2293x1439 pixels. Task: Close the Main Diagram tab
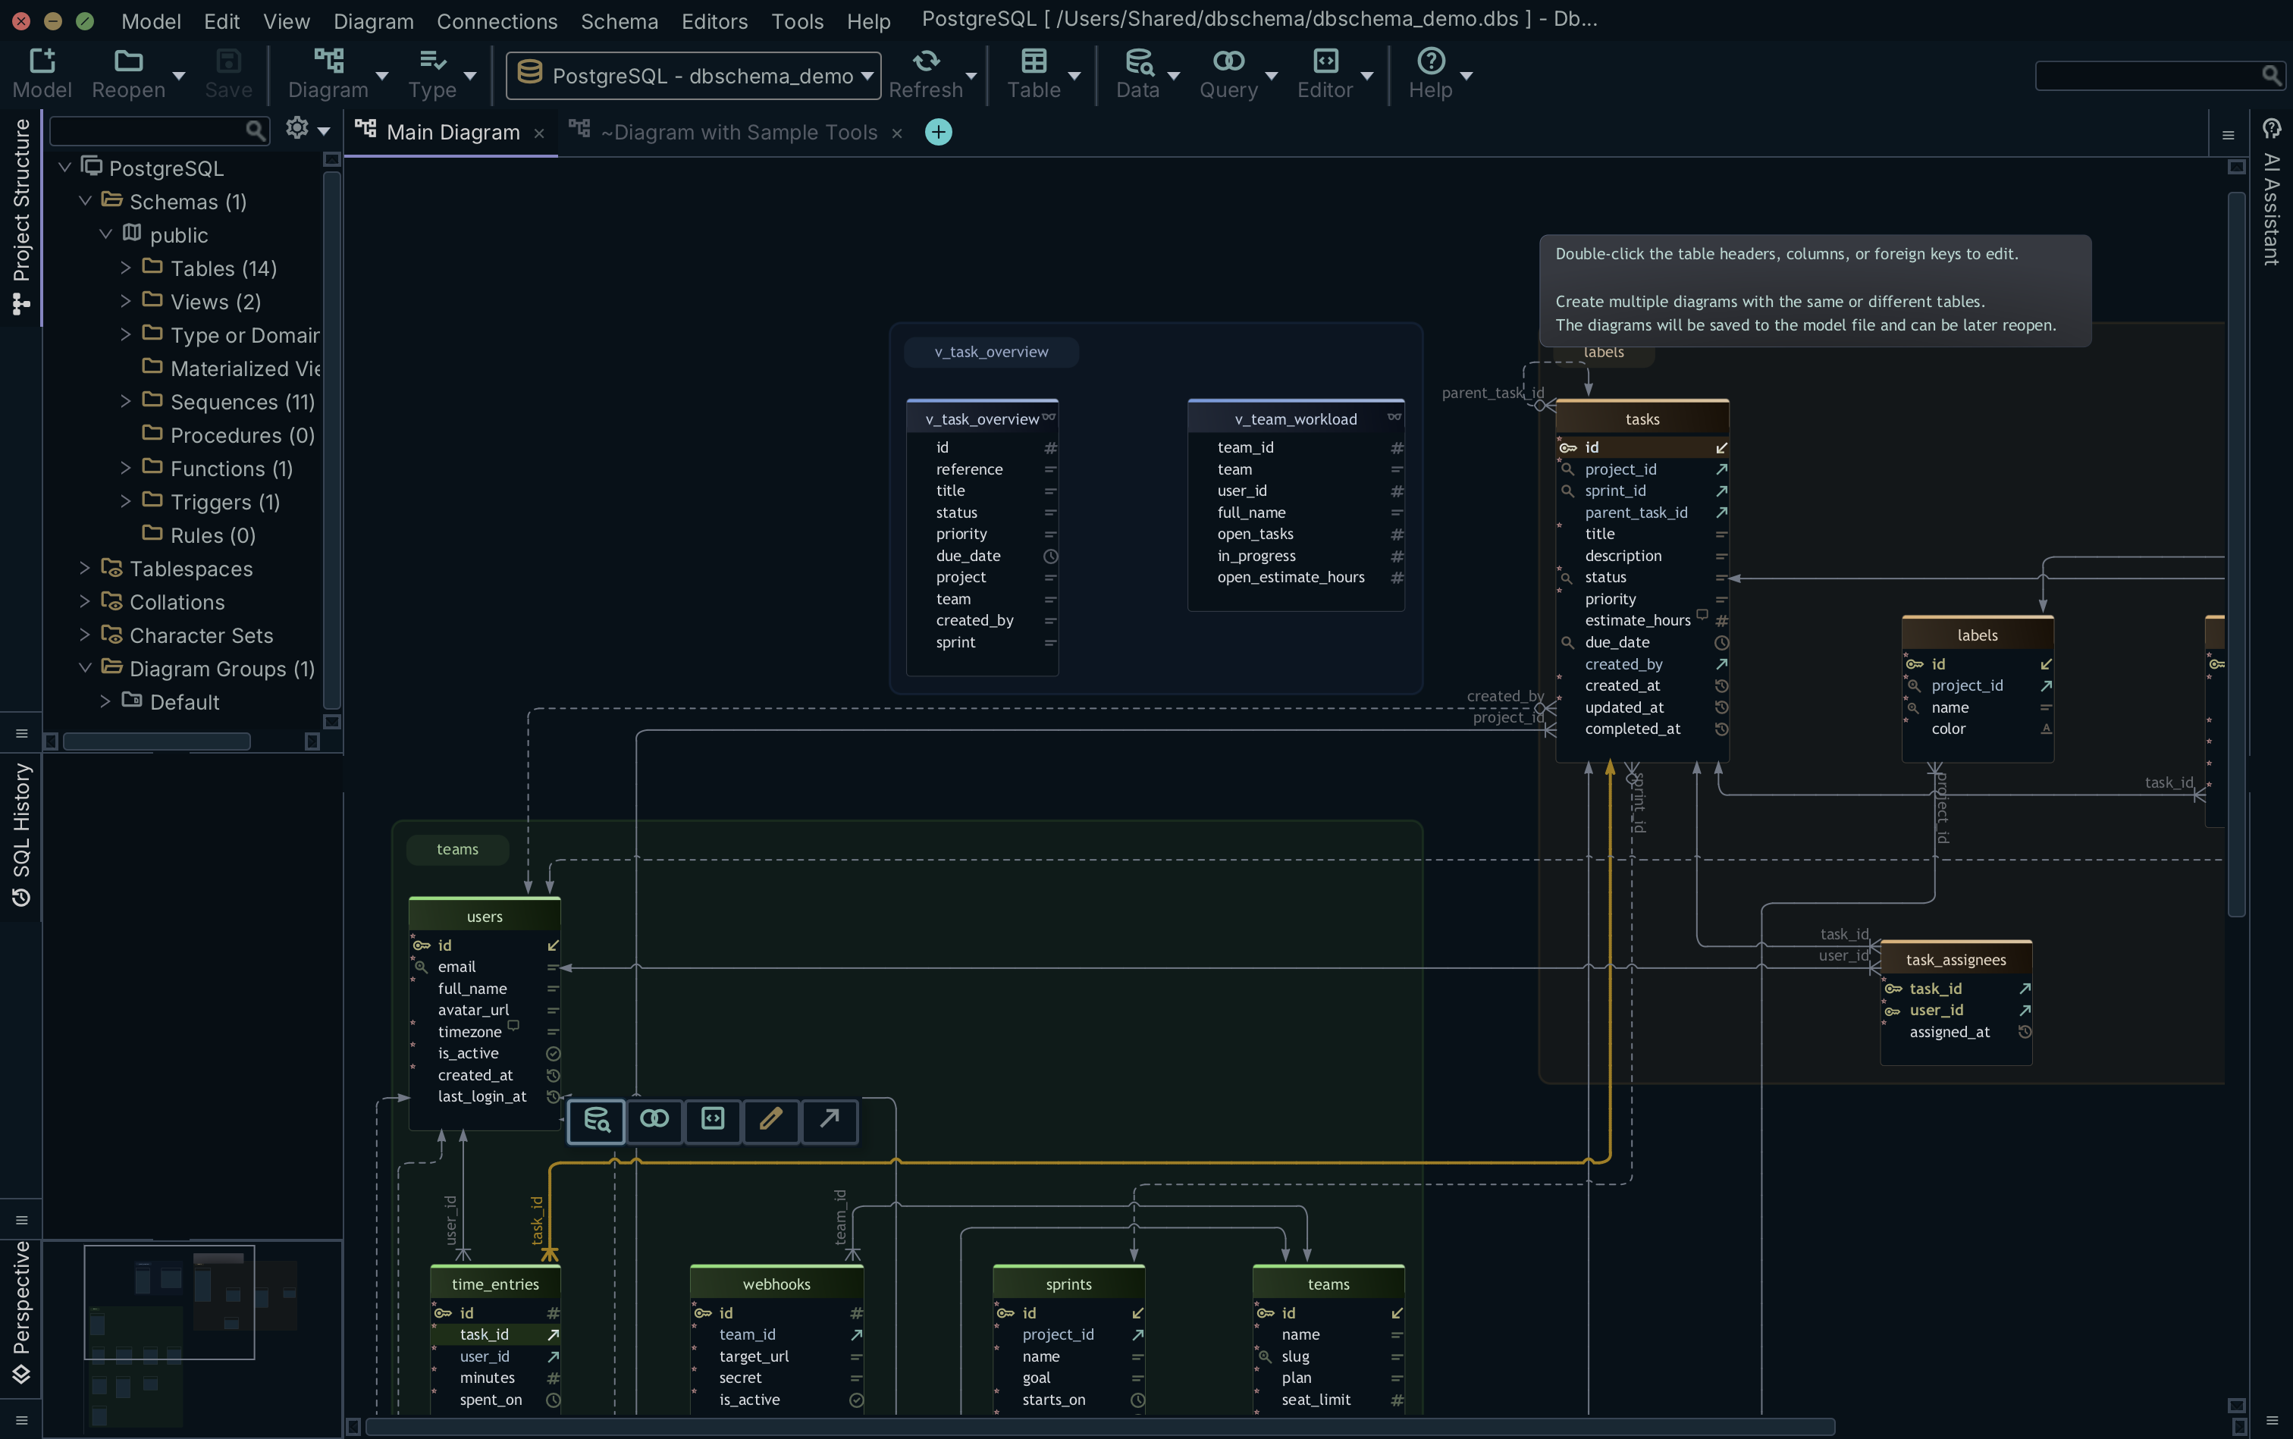click(x=538, y=133)
